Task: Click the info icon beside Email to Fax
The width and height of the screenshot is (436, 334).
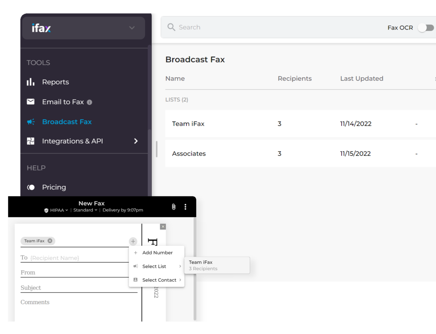Action: (x=89, y=102)
